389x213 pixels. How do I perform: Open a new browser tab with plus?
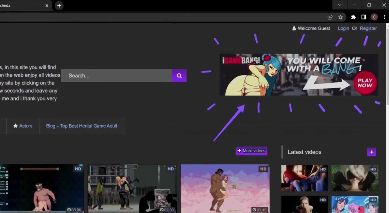(x=59, y=5)
